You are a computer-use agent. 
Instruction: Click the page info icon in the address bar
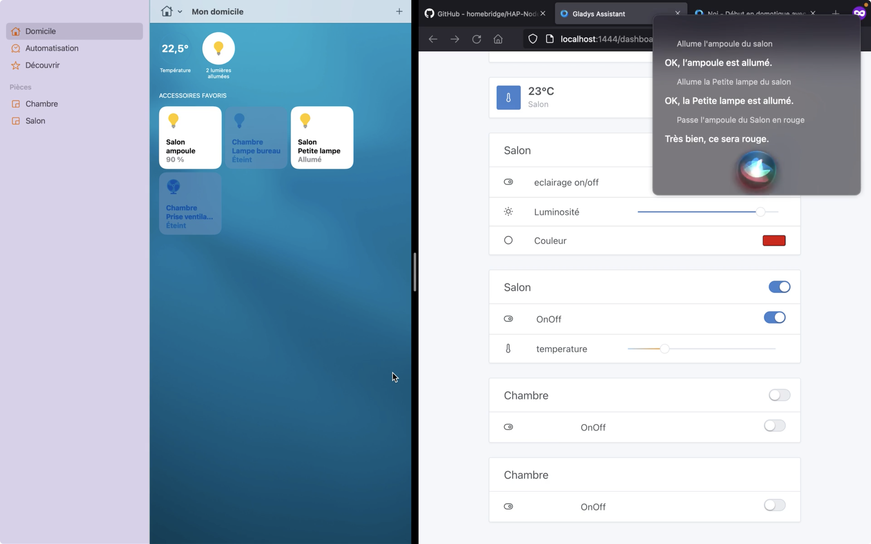coord(550,39)
